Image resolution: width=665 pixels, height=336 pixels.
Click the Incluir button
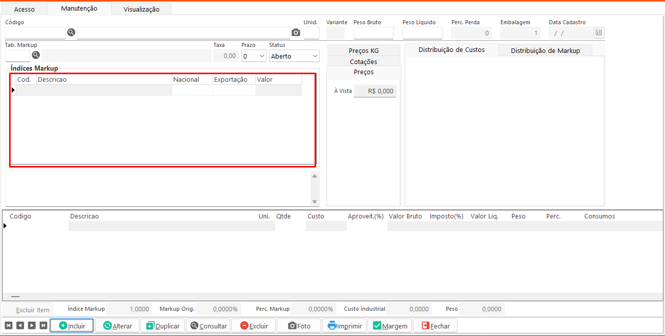(x=72, y=325)
